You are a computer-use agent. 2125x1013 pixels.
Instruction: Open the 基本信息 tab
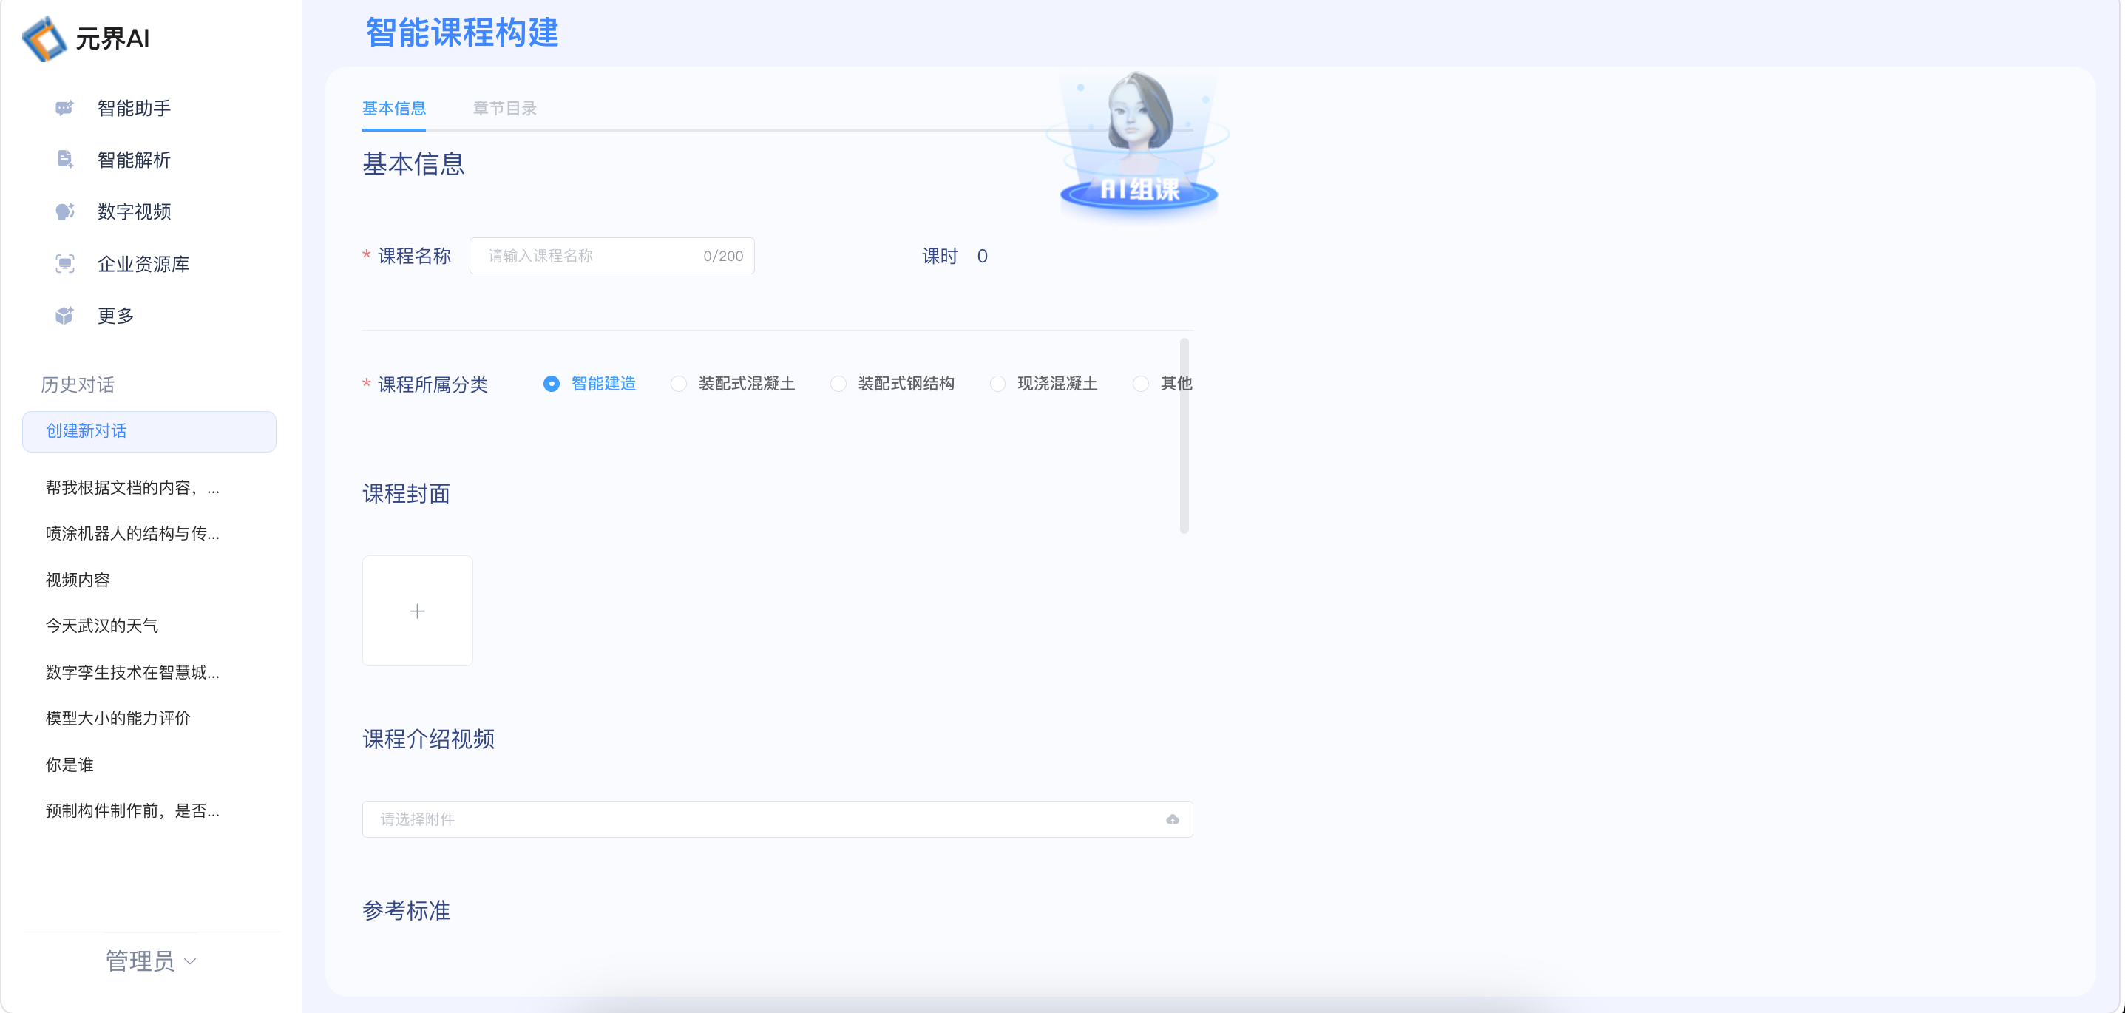coord(393,108)
